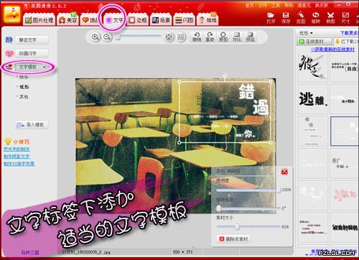Click the zoom in magnifier icon
This screenshot has width=359, height=260.
95,37
